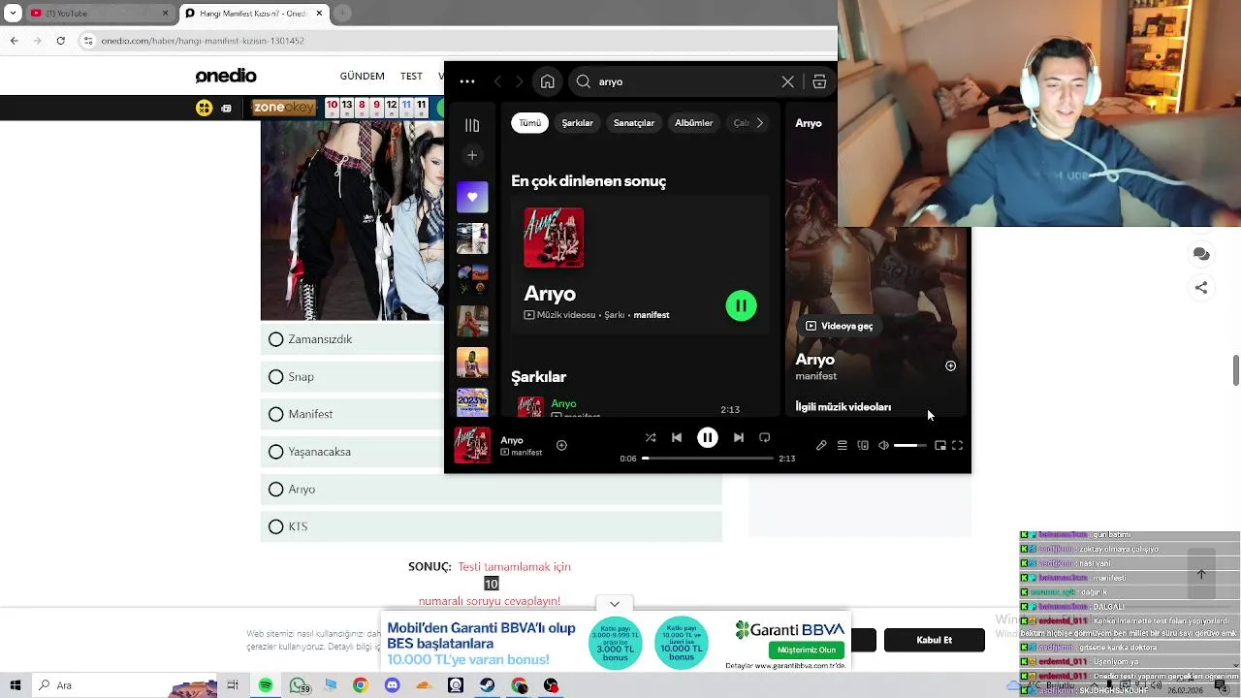
Task: Open Steam from the taskbar
Action: coord(487,685)
